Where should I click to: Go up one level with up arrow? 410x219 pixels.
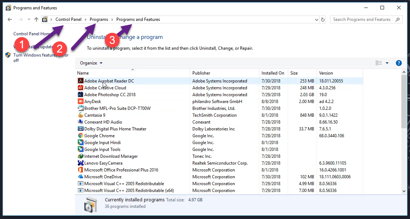point(36,19)
